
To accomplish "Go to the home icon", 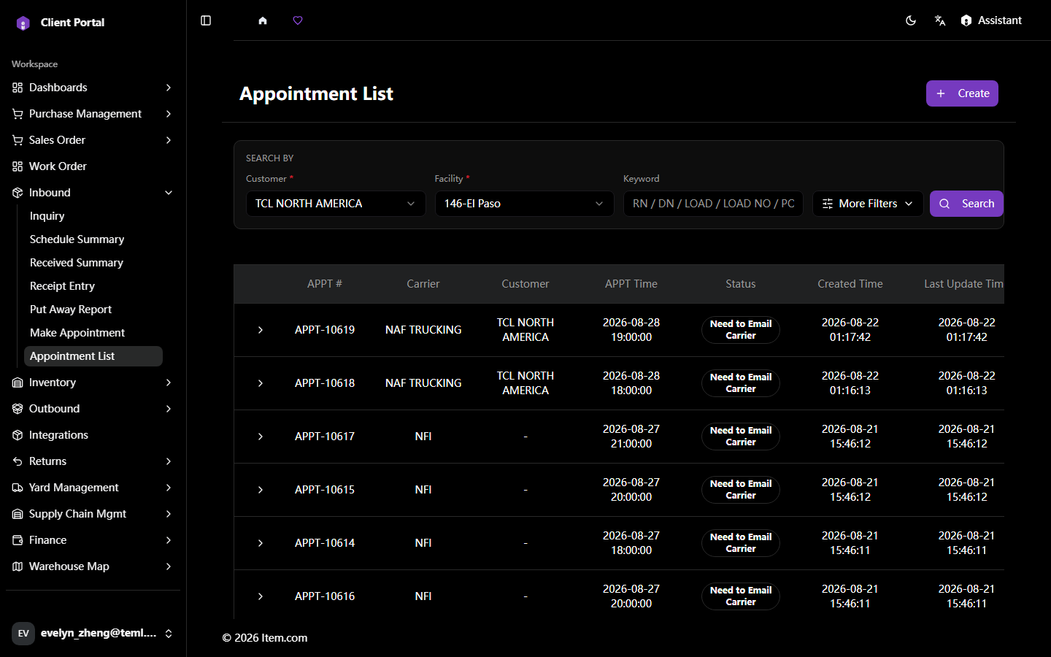I will pos(263,20).
